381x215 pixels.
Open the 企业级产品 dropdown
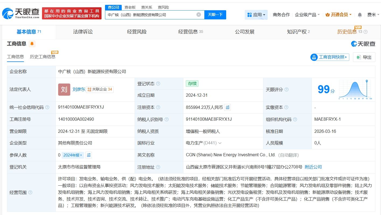(307, 15)
